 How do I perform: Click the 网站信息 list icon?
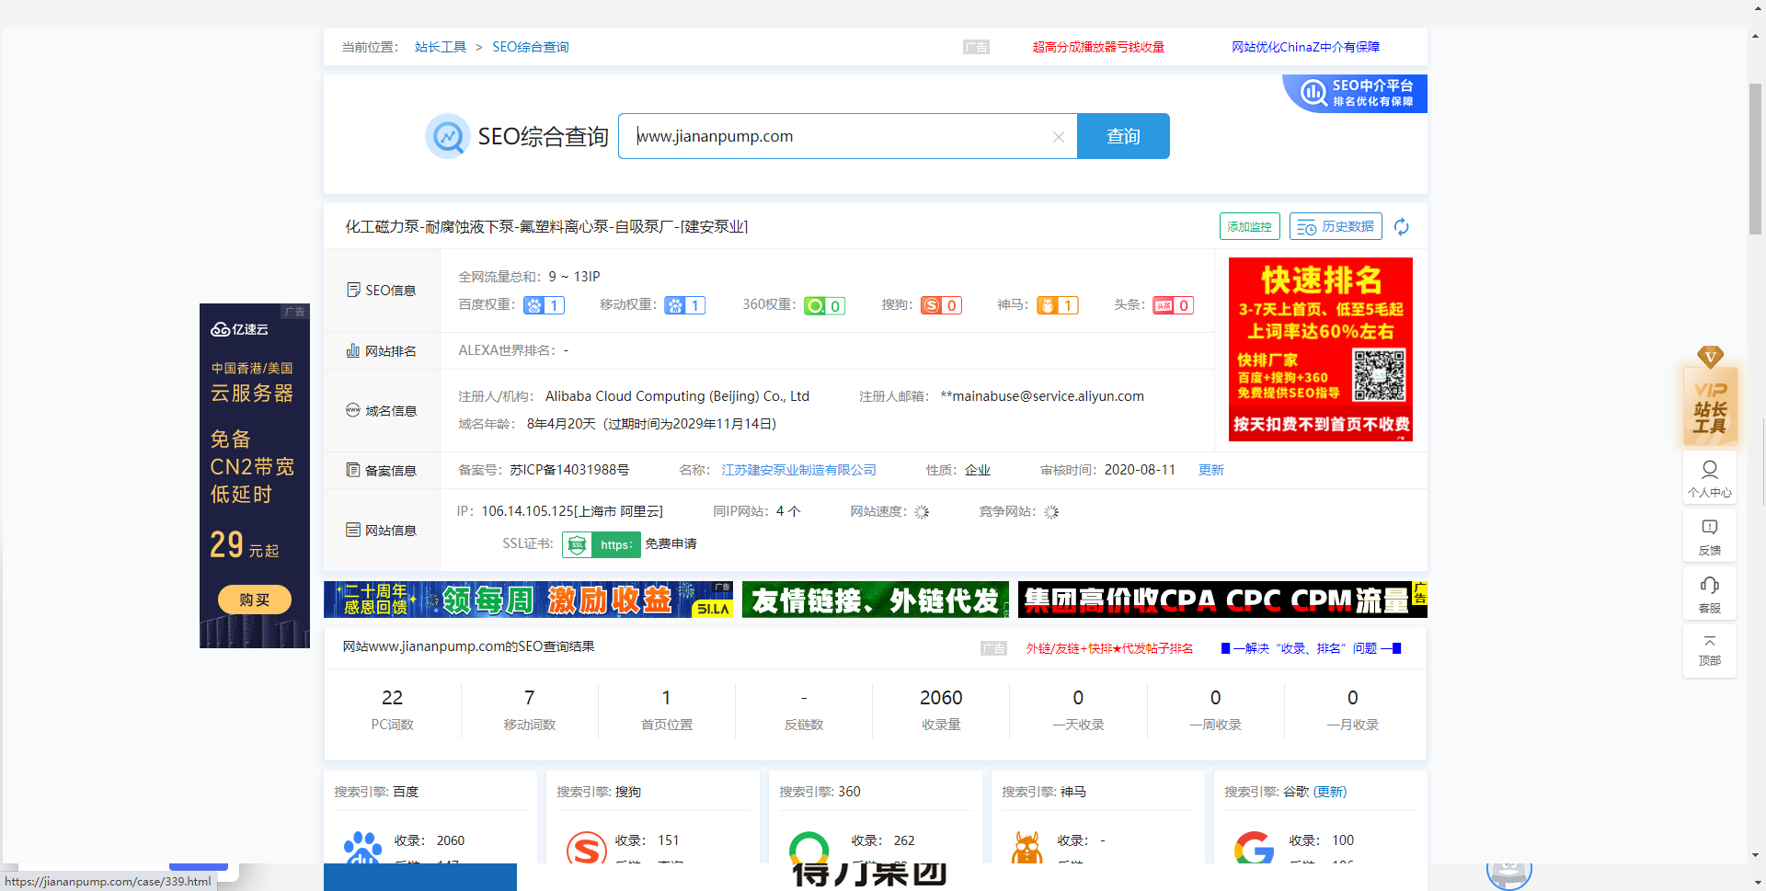coord(352,530)
